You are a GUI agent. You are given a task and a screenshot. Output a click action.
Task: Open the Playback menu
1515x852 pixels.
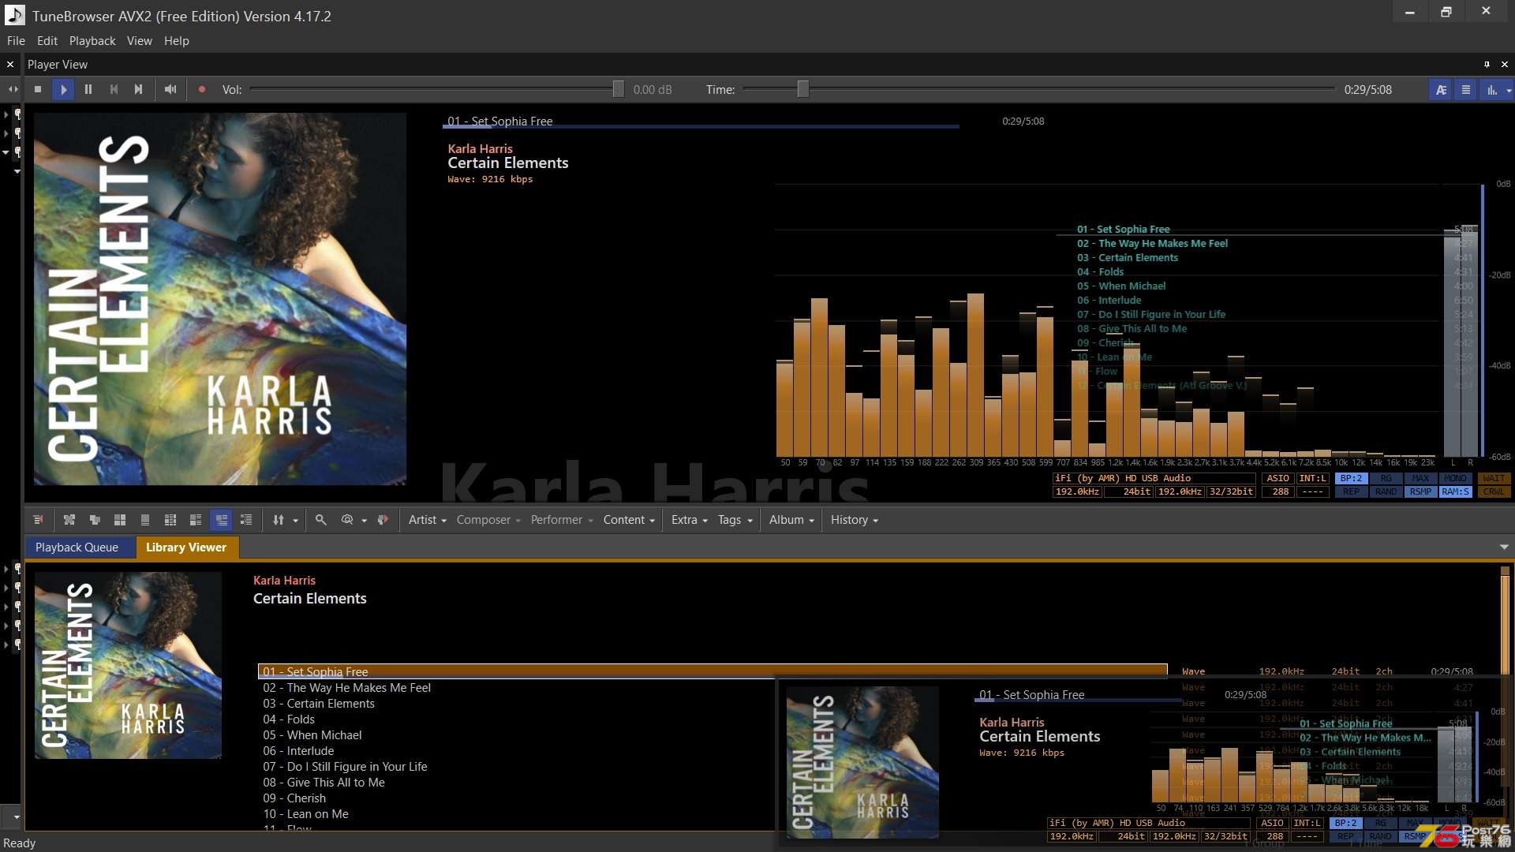click(x=92, y=41)
